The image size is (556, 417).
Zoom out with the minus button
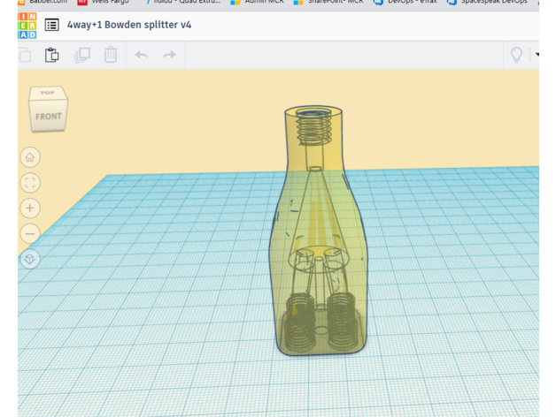pyautogui.click(x=30, y=234)
